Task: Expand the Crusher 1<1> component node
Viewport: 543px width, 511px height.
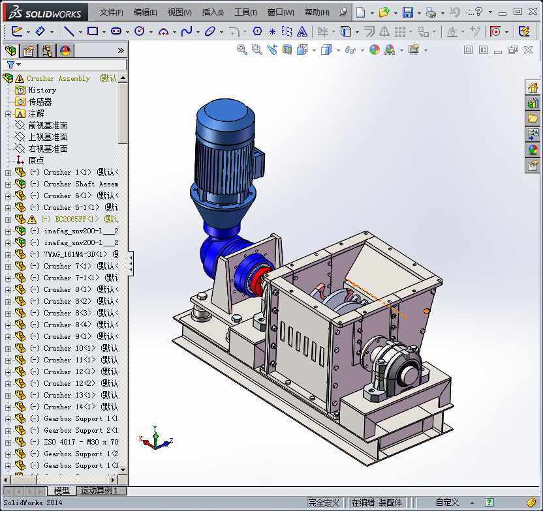Action: pos(8,173)
